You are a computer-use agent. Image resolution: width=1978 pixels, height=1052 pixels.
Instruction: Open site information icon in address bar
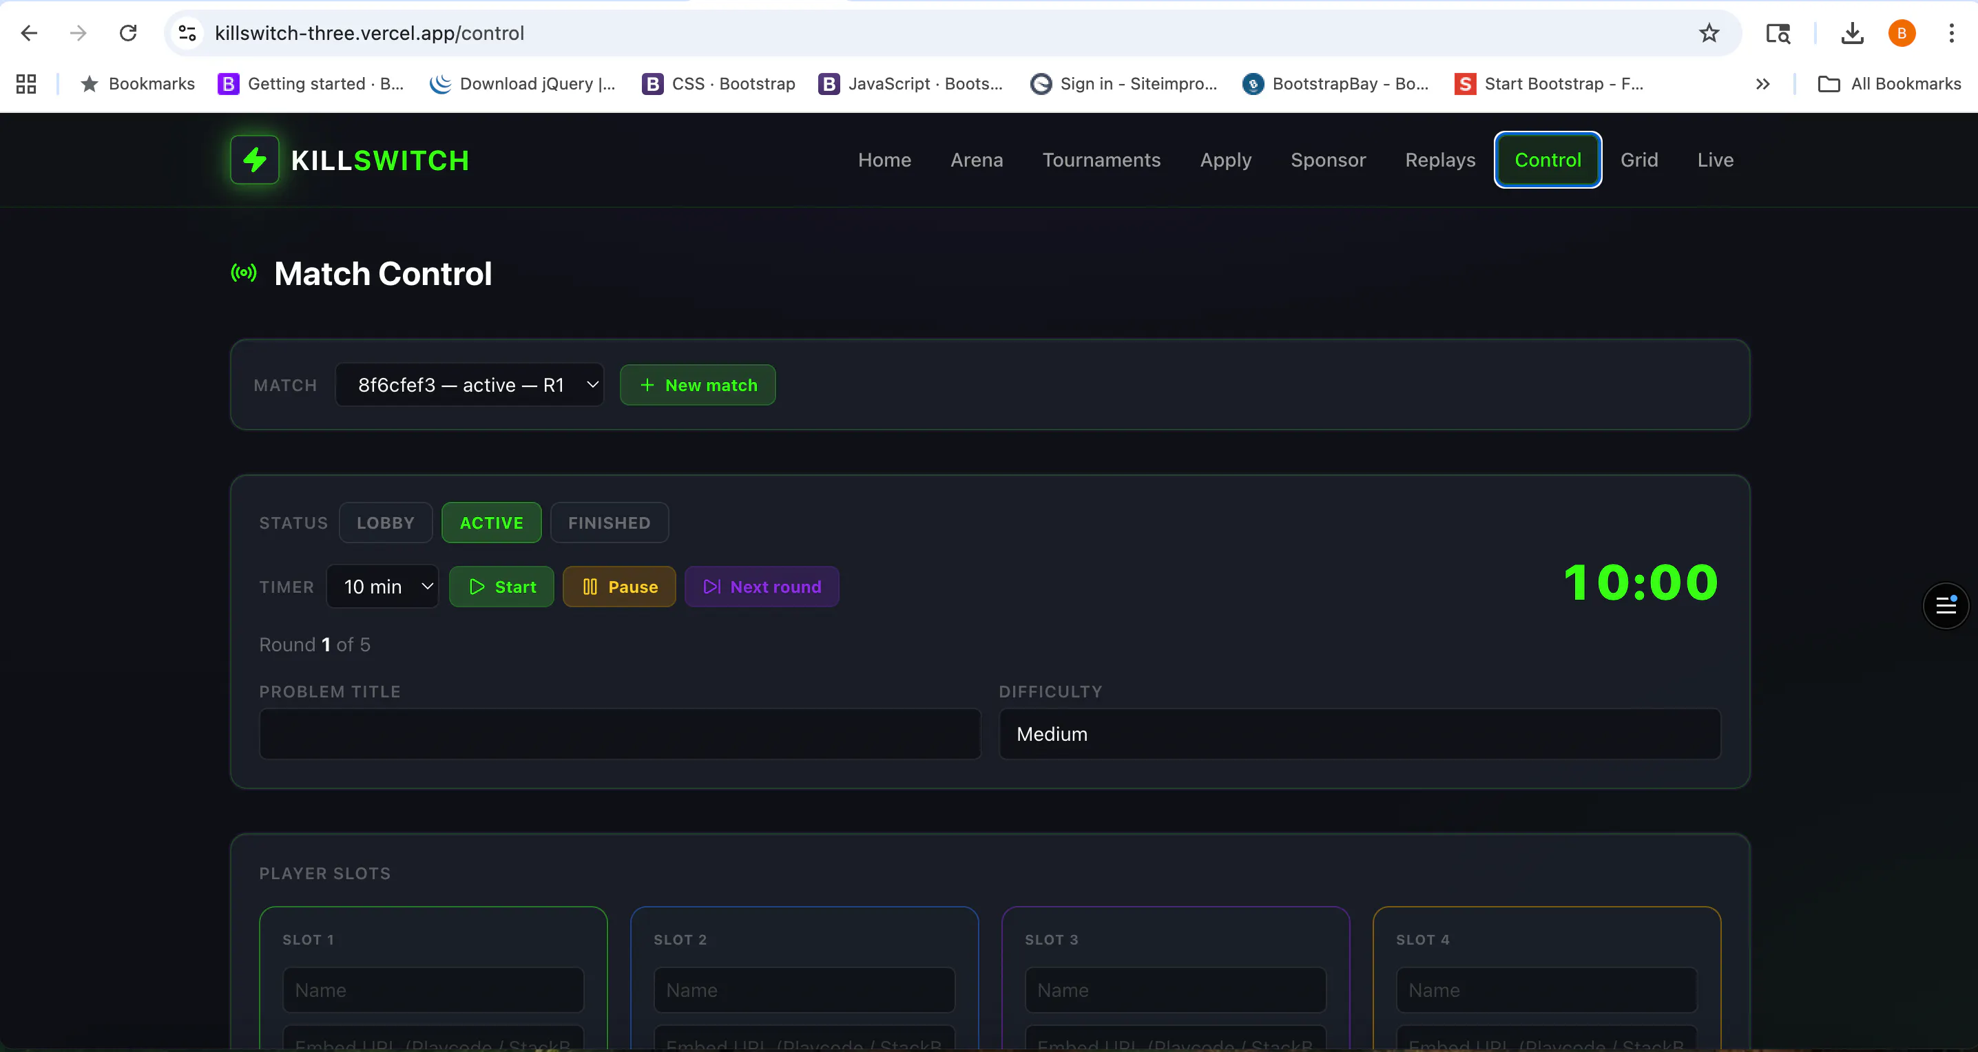click(187, 33)
